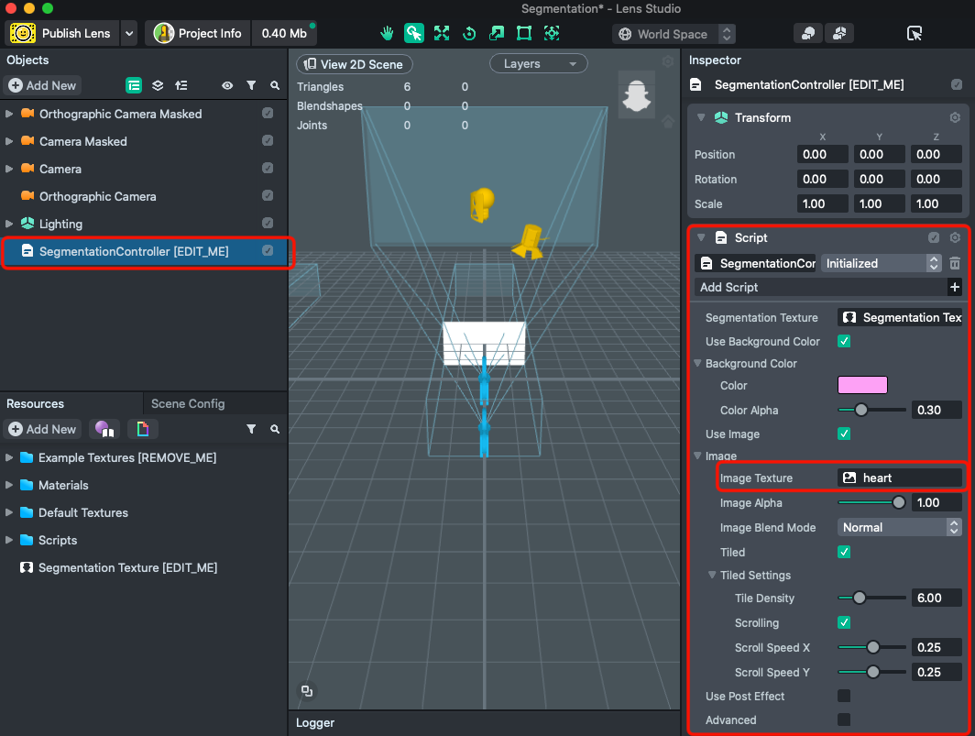Click View 2D Scene button
Viewport: 975px width, 736px height.
click(355, 64)
